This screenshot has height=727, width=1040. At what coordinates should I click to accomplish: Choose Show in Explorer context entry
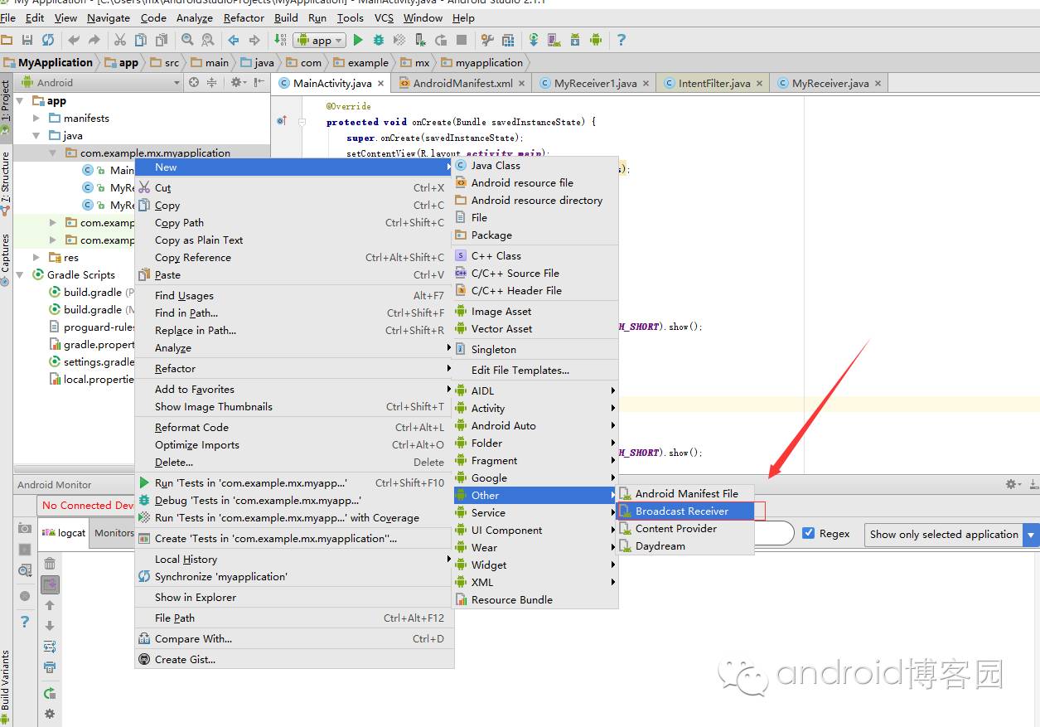coord(294,597)
